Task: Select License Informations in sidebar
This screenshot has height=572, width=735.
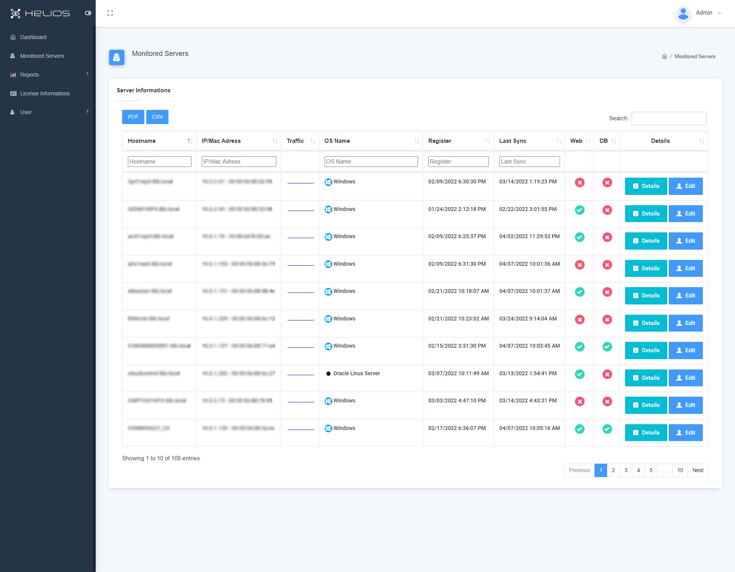Action: click(x=45, y=93)
